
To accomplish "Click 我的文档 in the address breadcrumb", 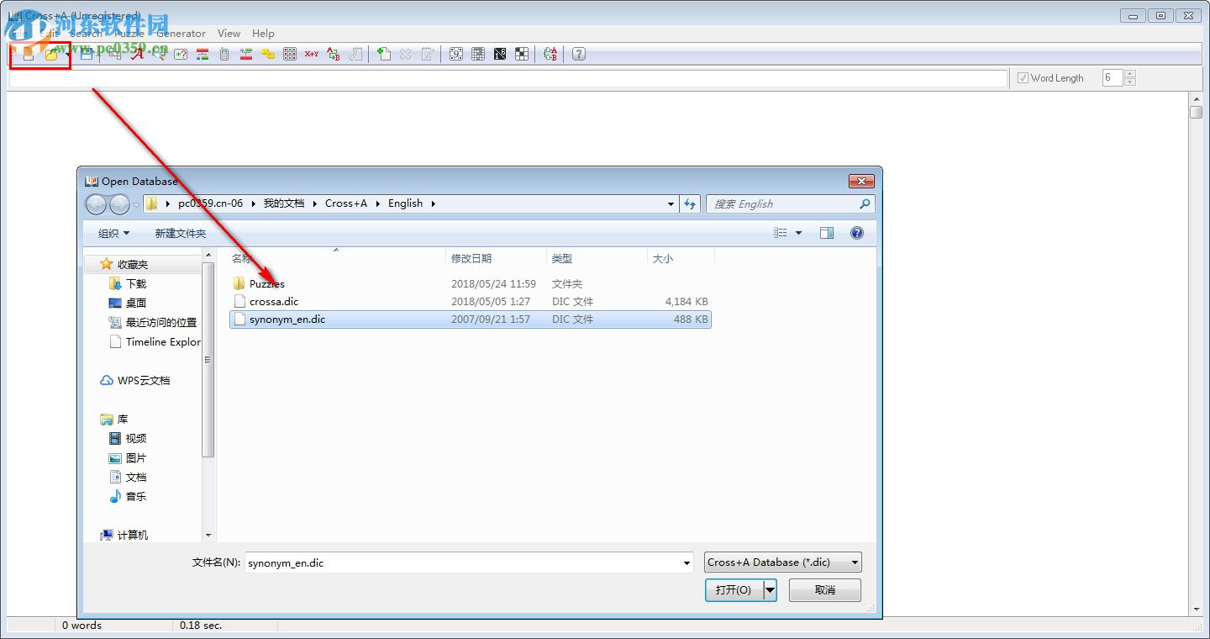I will click(283, 203).
